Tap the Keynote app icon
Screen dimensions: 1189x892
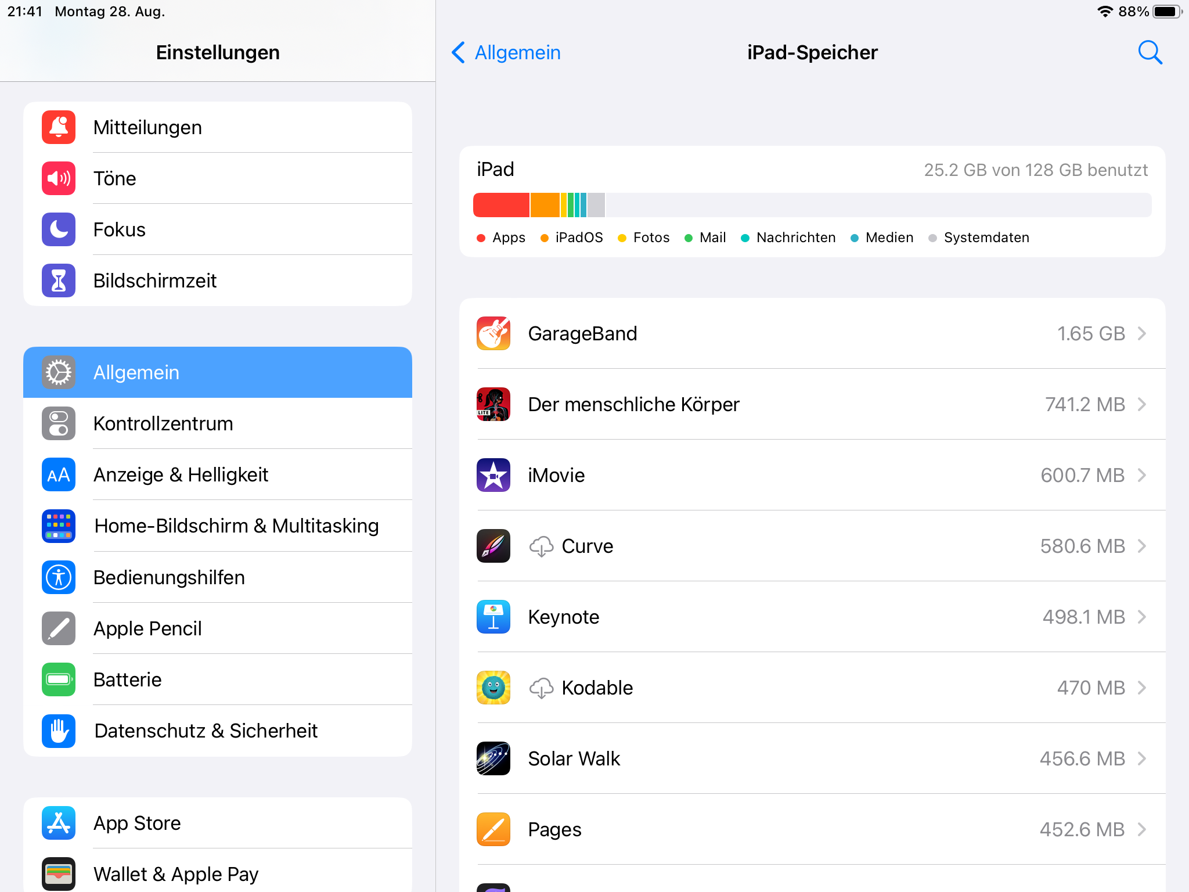point(493,617)
